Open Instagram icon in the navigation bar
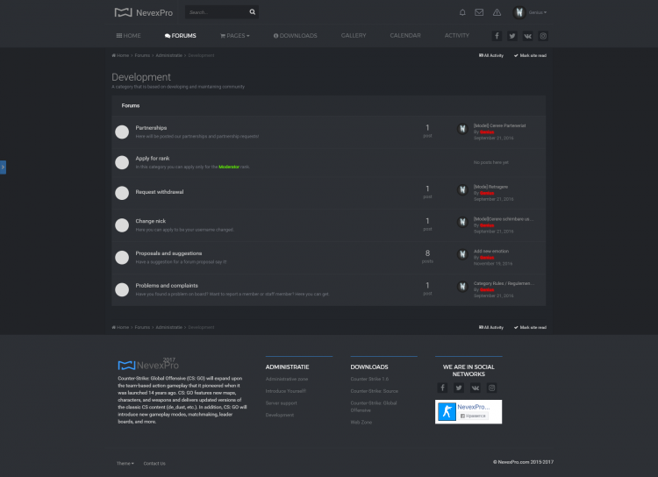 tap(543, 36)
